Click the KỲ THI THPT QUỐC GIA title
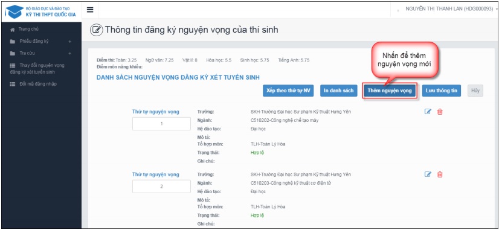The height and width of the screenshot is (230, 499). coord(51,14)
